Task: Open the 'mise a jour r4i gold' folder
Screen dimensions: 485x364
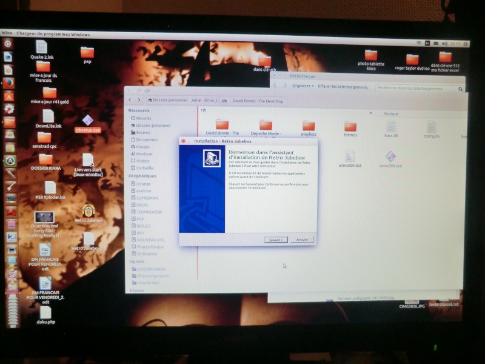Action: (x=50, y=96)
